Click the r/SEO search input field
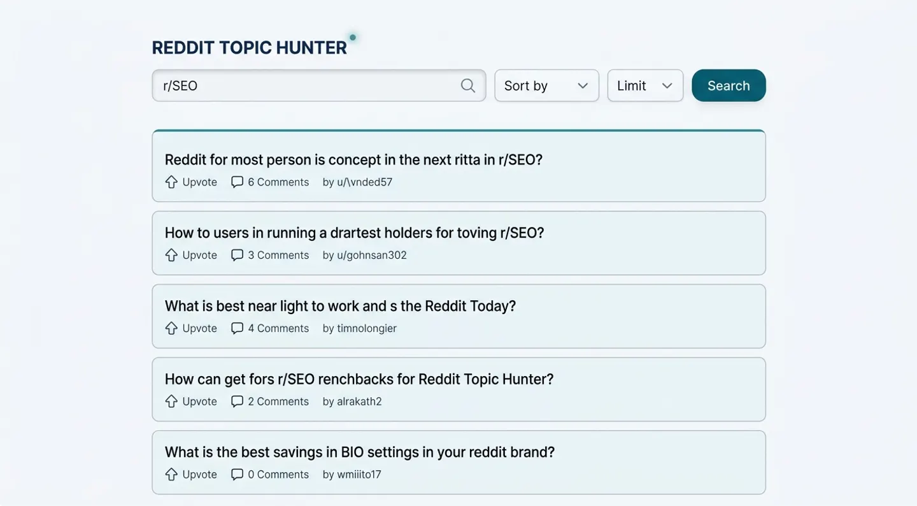The image size is (917, 506). click(318, 85)
